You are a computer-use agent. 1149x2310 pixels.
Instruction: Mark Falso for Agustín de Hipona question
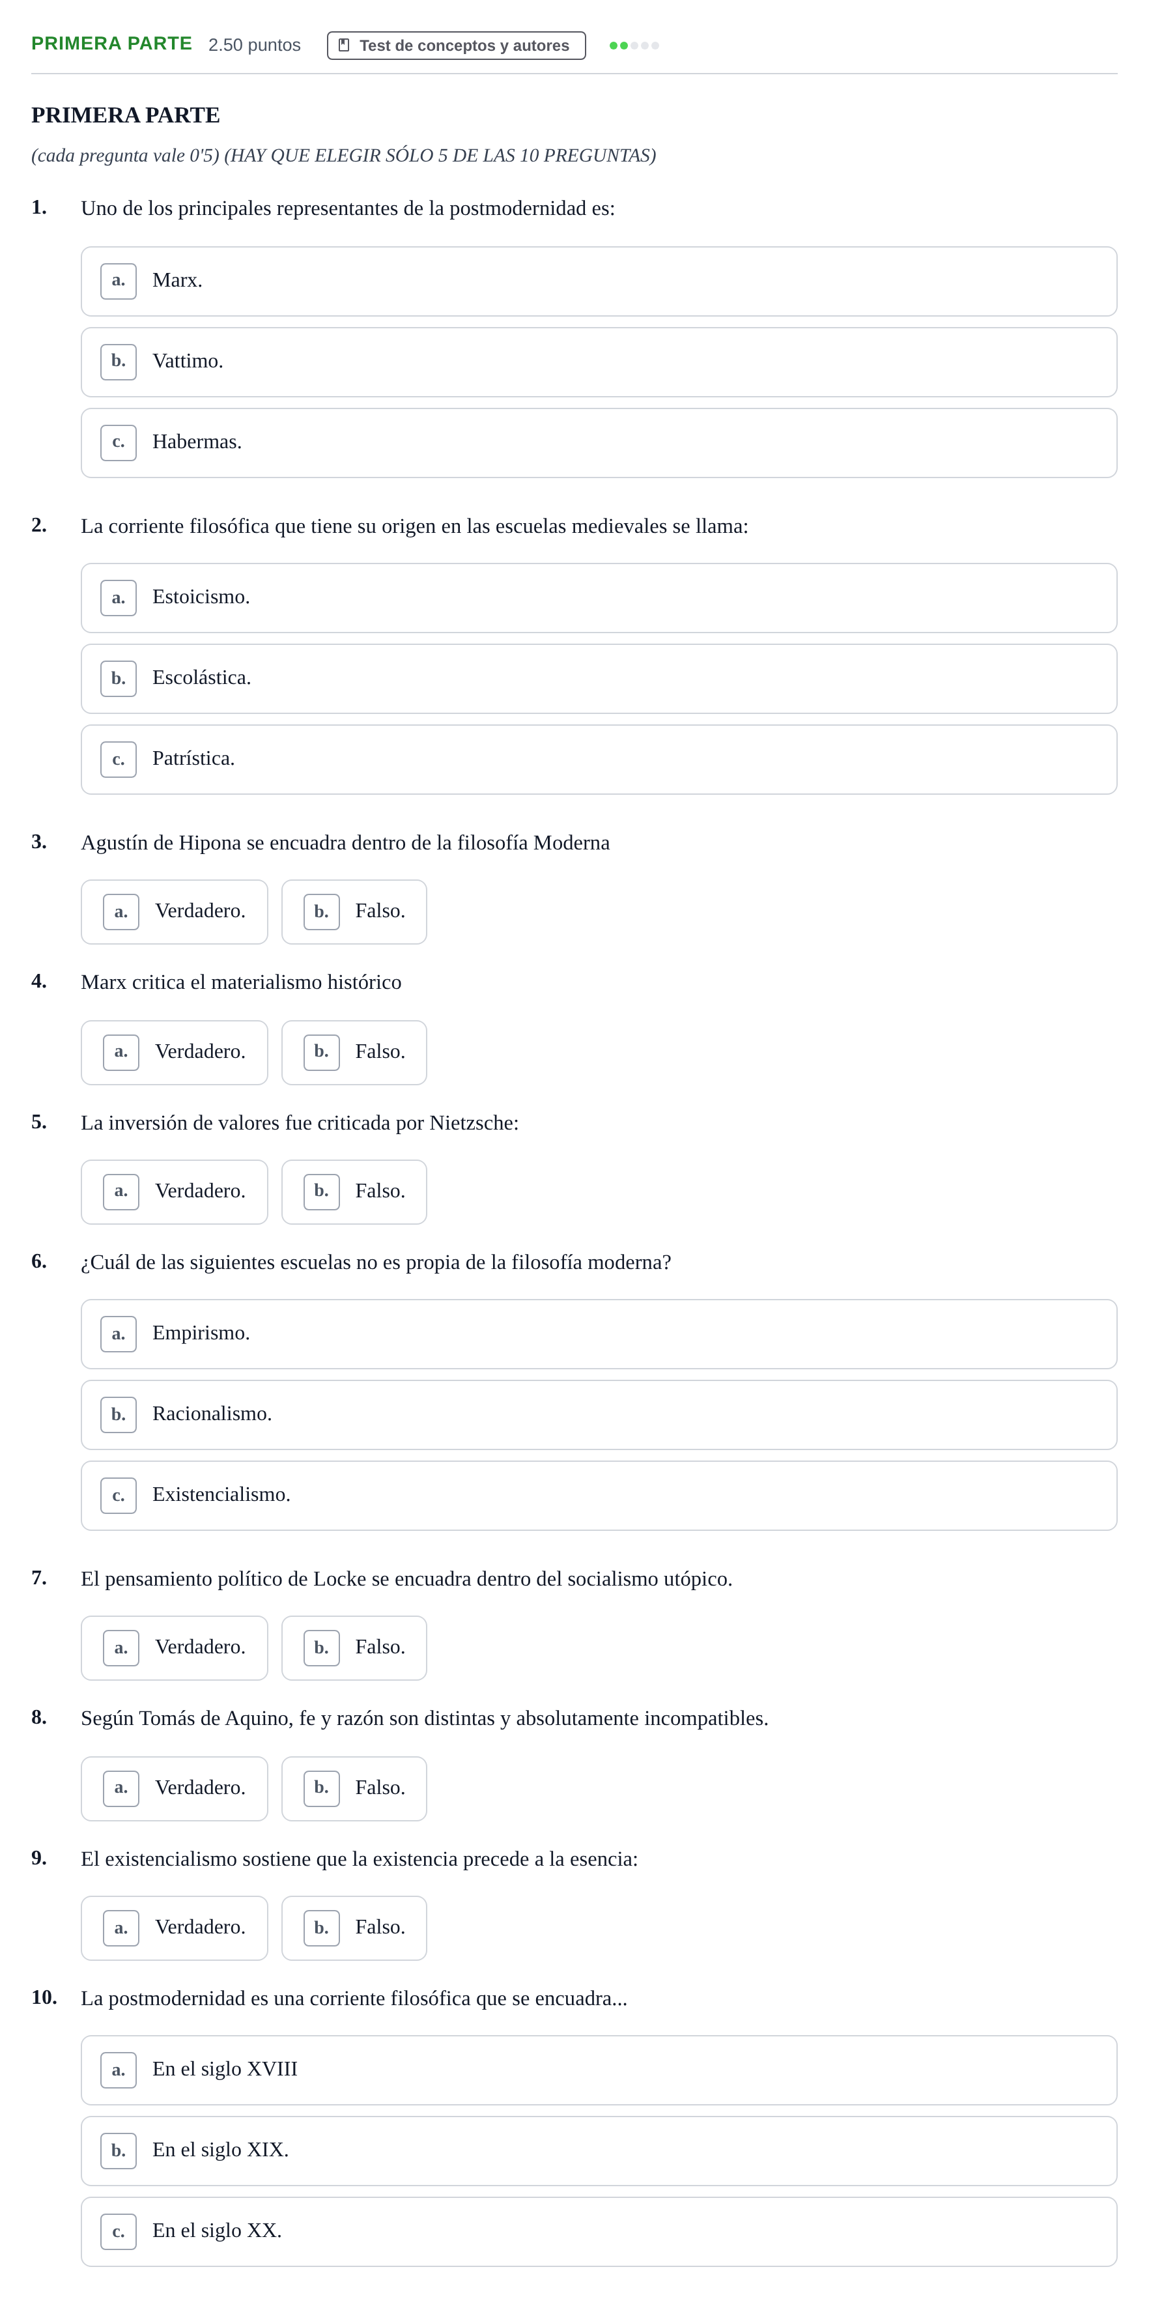tap(354, 912)
